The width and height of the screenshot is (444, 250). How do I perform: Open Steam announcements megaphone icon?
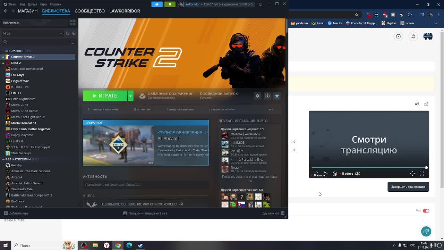click(157, 4)
